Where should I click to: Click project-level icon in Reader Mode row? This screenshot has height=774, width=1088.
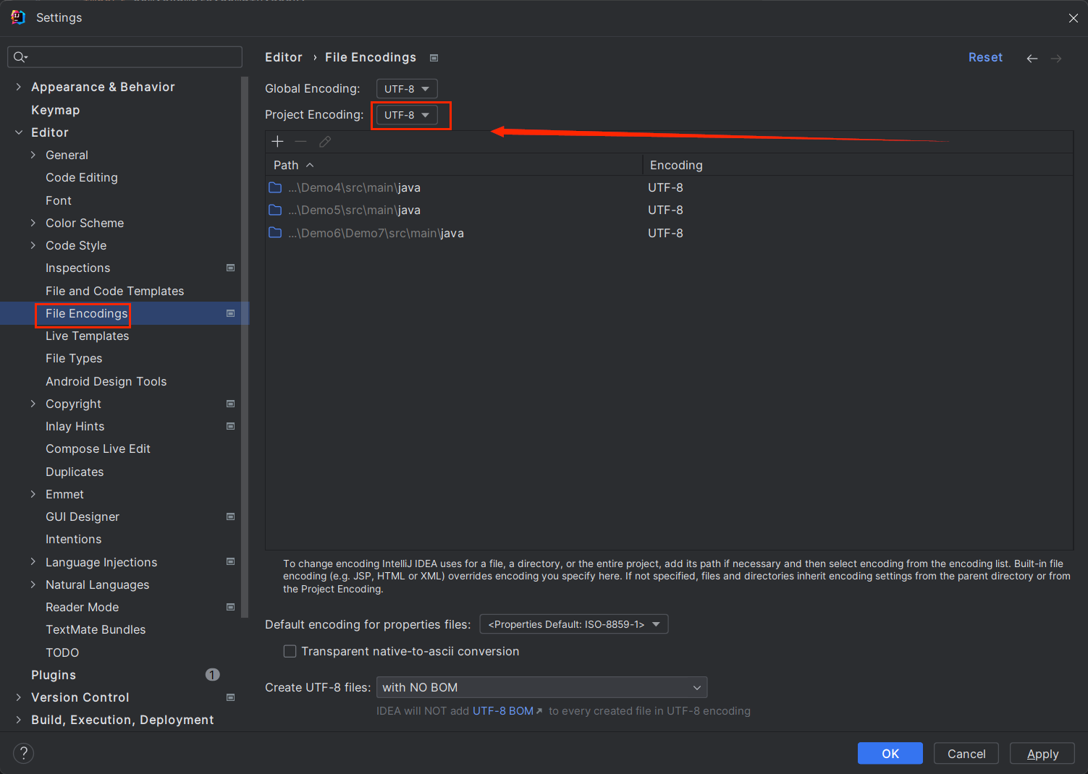pyautogui.click(x=231, y=607)
